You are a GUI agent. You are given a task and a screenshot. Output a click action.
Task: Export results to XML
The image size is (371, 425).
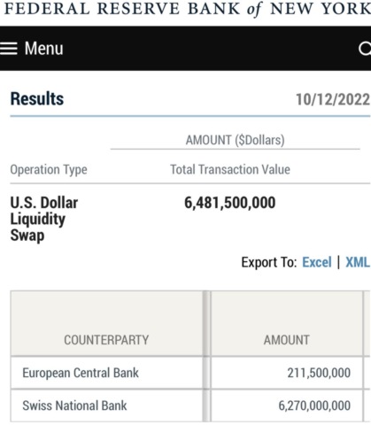click(x=358, y=262)
